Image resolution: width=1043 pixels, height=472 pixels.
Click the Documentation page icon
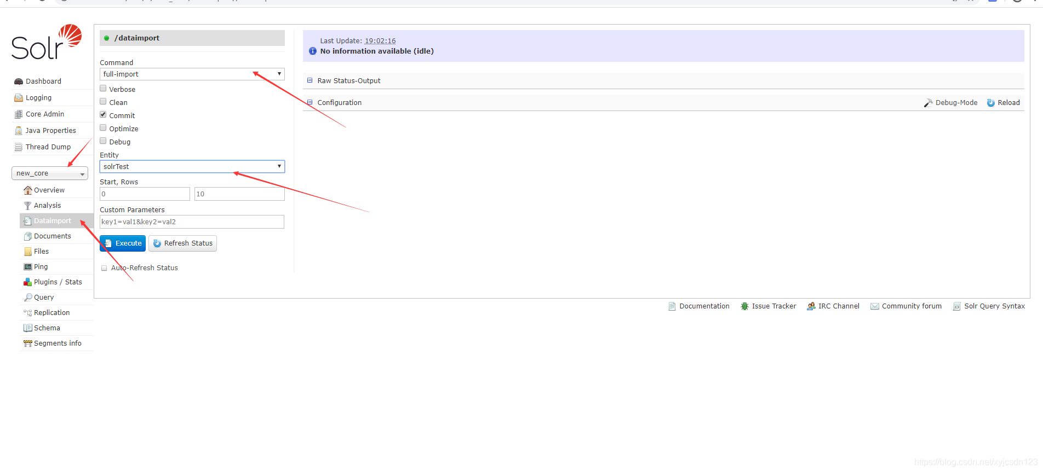(672, 306)
